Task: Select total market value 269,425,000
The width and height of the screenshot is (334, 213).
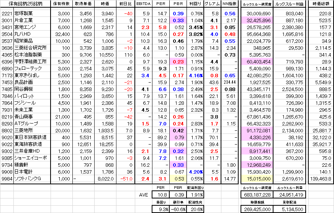Action: [x=257, y=210]
